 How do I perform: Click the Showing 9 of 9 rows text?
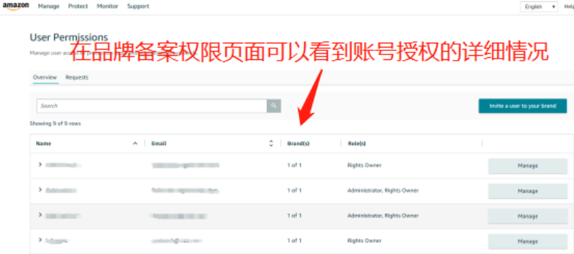(x=55, y=124)
